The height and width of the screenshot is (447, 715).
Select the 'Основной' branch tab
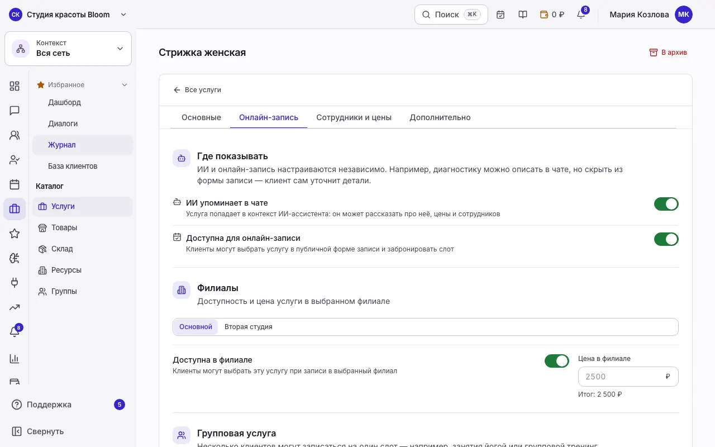pyautogui.click(x=196, y=327)
